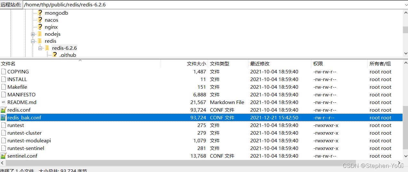
Task: Click the sentinel.conf file icon
Action: click(4, 156)
